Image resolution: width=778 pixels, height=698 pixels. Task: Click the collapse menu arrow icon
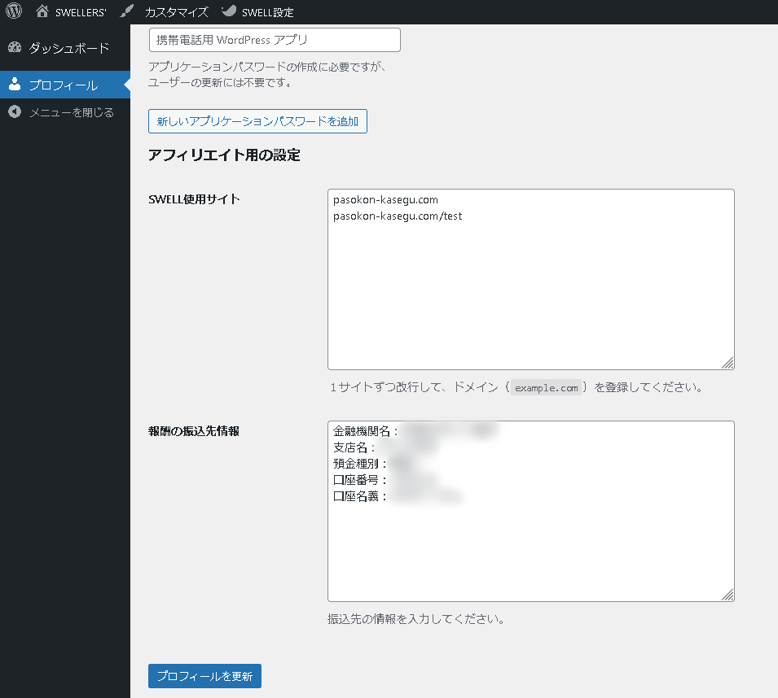15,112
